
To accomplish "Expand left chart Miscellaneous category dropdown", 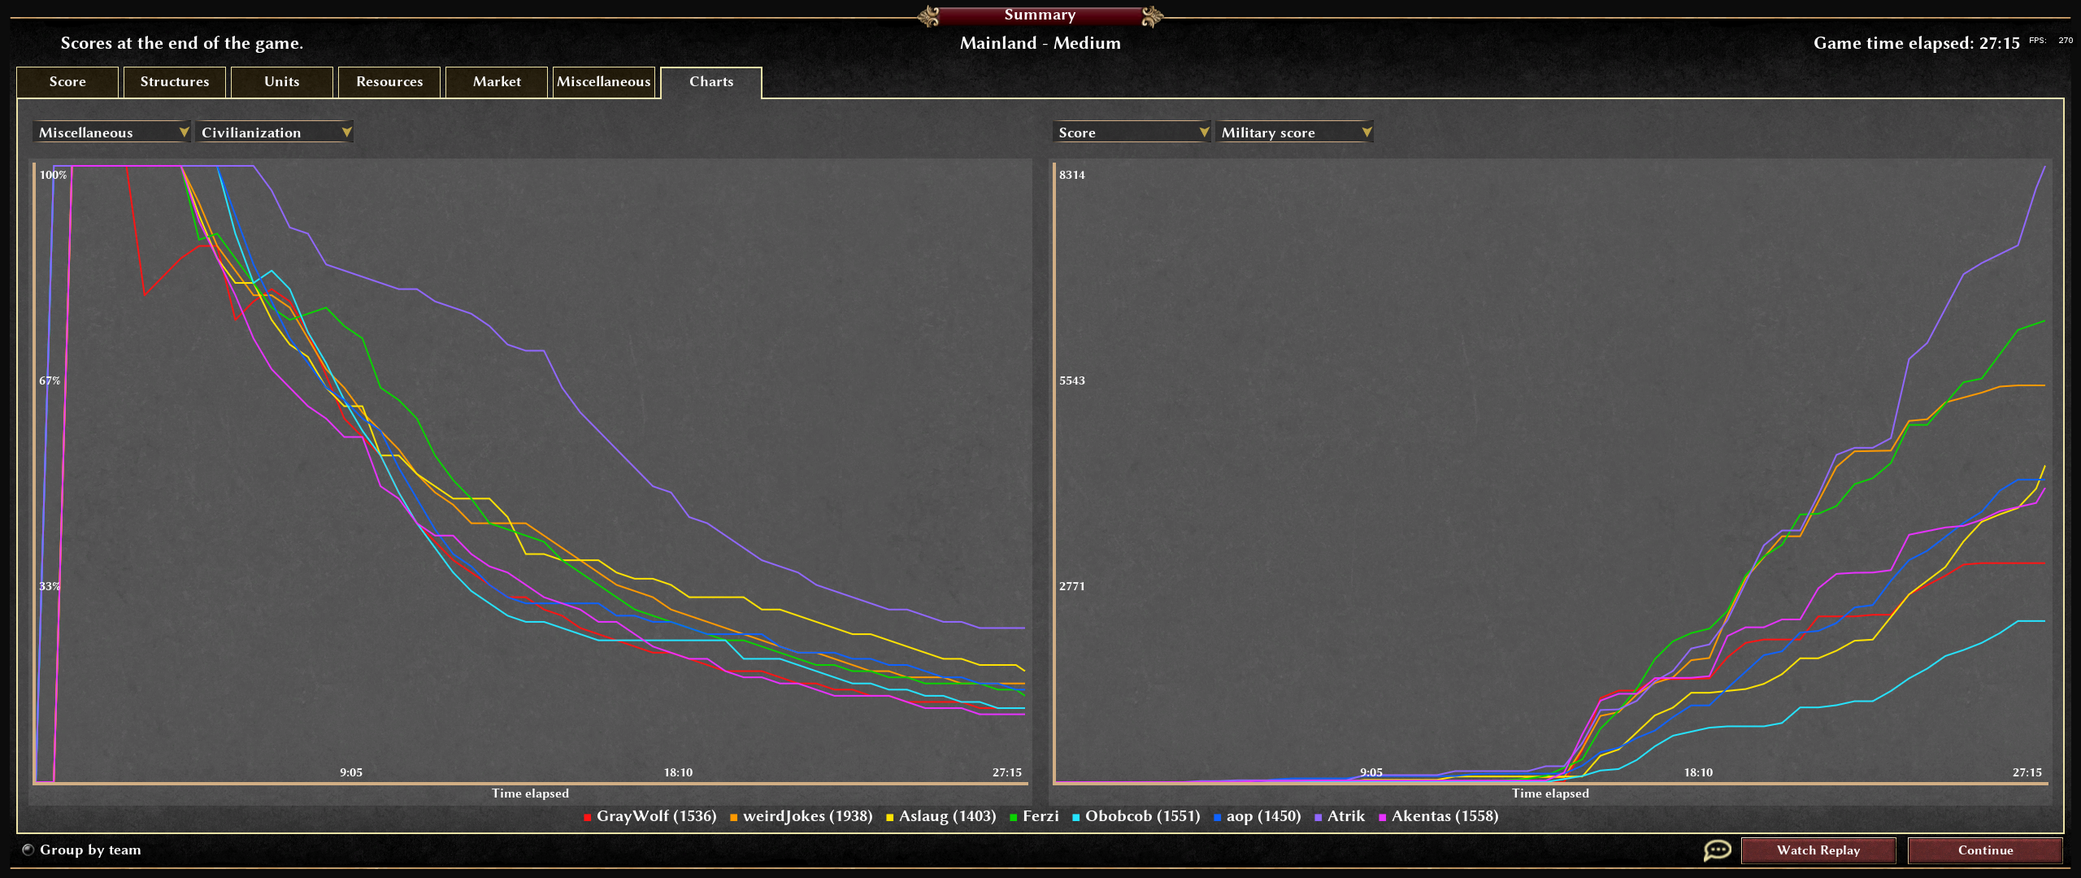I will point(111,132).
